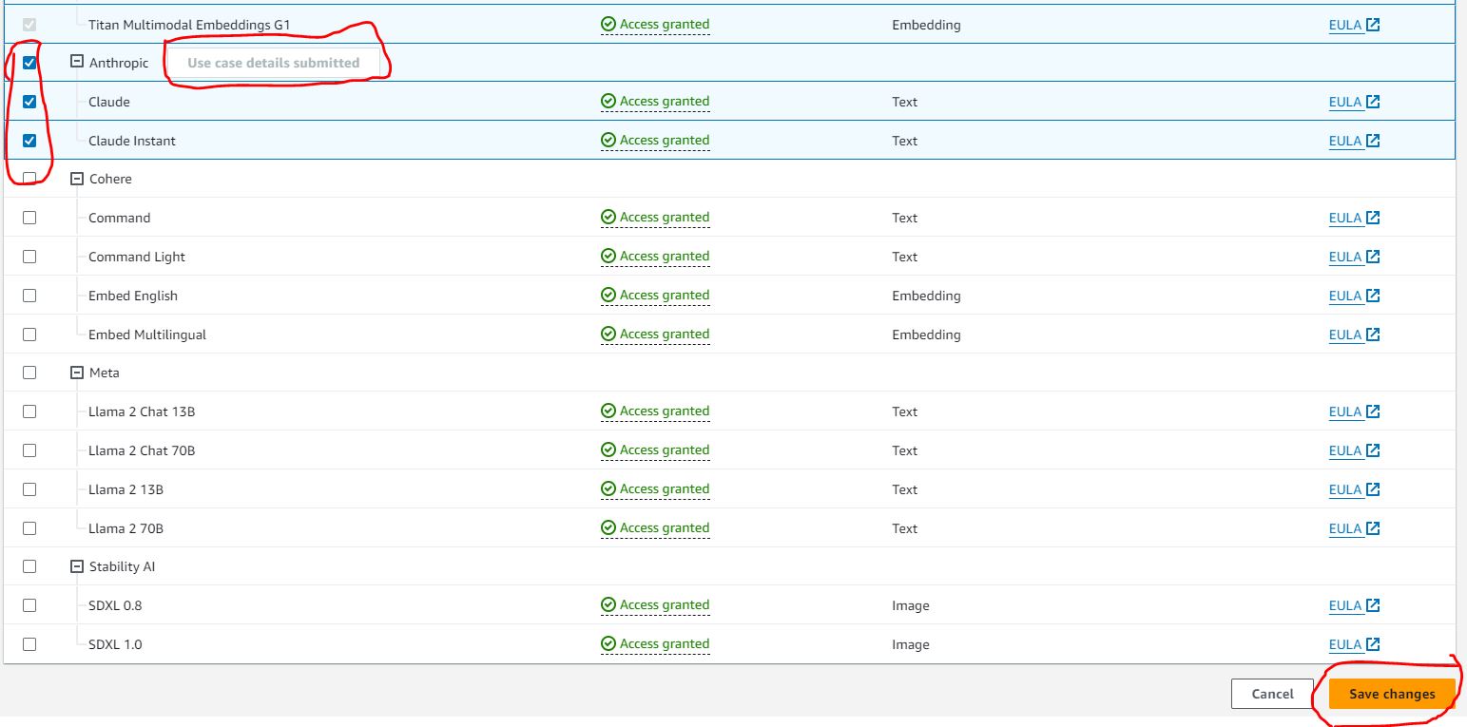Screen dimensions: 1467x727
Task: Collapse the Stability AI group
Action: [77, 566]
